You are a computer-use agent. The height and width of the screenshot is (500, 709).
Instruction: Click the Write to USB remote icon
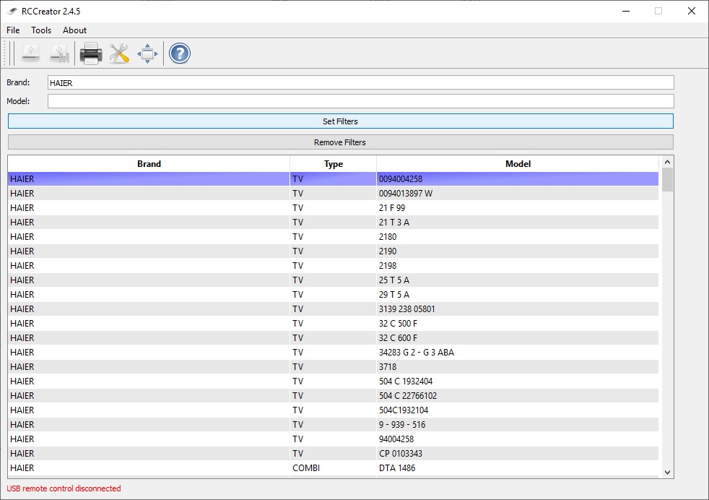tap(59, 53)
